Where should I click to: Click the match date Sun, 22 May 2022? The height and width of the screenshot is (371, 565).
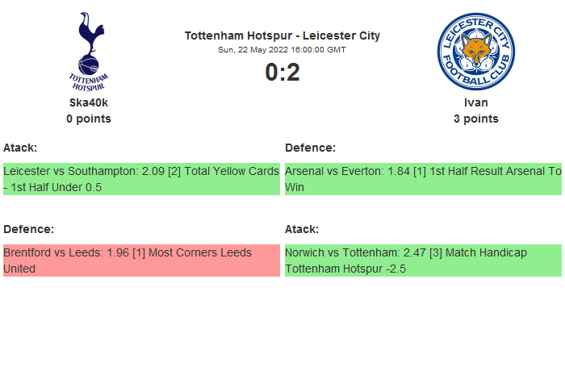click(282, 49)
